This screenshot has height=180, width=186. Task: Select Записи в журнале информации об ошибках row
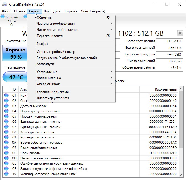coord(91,168)
